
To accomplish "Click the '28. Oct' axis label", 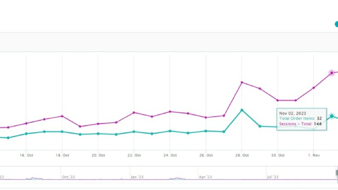I will (242, 155).
